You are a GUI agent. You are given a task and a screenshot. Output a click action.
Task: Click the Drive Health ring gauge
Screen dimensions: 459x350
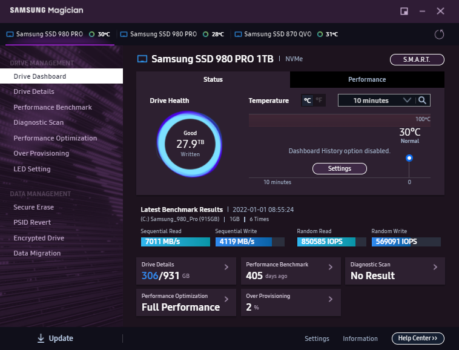(190, 144)
